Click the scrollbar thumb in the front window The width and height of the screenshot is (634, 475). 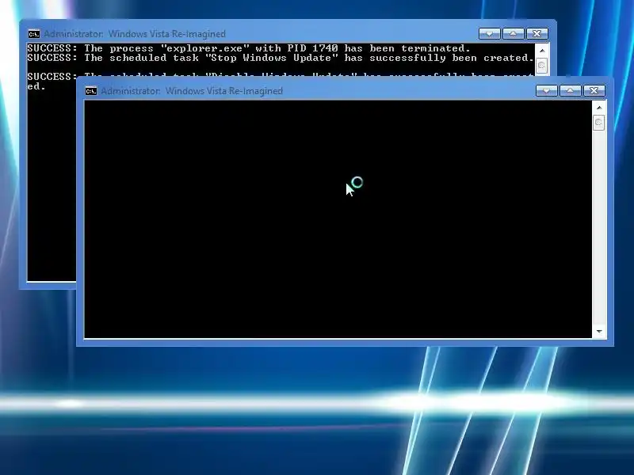pyautogui.click(x=599, y=123)
